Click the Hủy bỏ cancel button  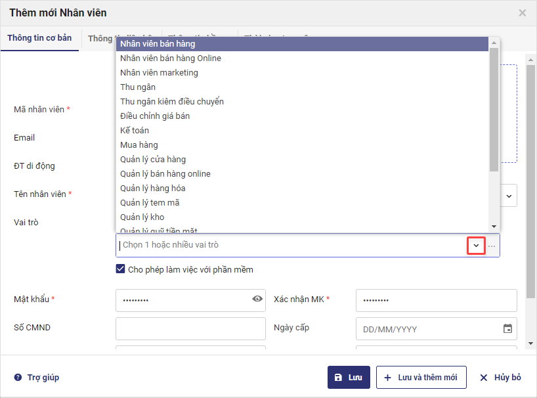click(x=500, y=378)
